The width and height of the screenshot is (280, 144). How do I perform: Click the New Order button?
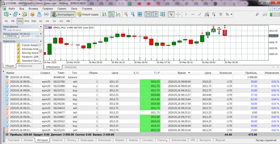88,14
